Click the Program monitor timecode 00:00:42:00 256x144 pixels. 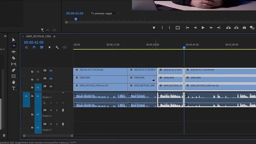[x=75, y=13]
